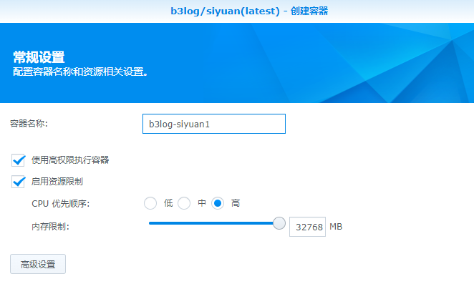Select the 低 CPU priority radio button
Viewport: 474px width, 289px height.
point(150,203)
